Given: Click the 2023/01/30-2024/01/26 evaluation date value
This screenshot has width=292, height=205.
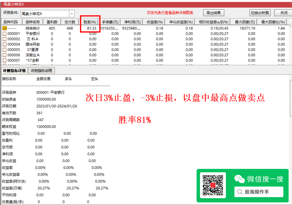Looking at the screenshot, I should [56, 106].
